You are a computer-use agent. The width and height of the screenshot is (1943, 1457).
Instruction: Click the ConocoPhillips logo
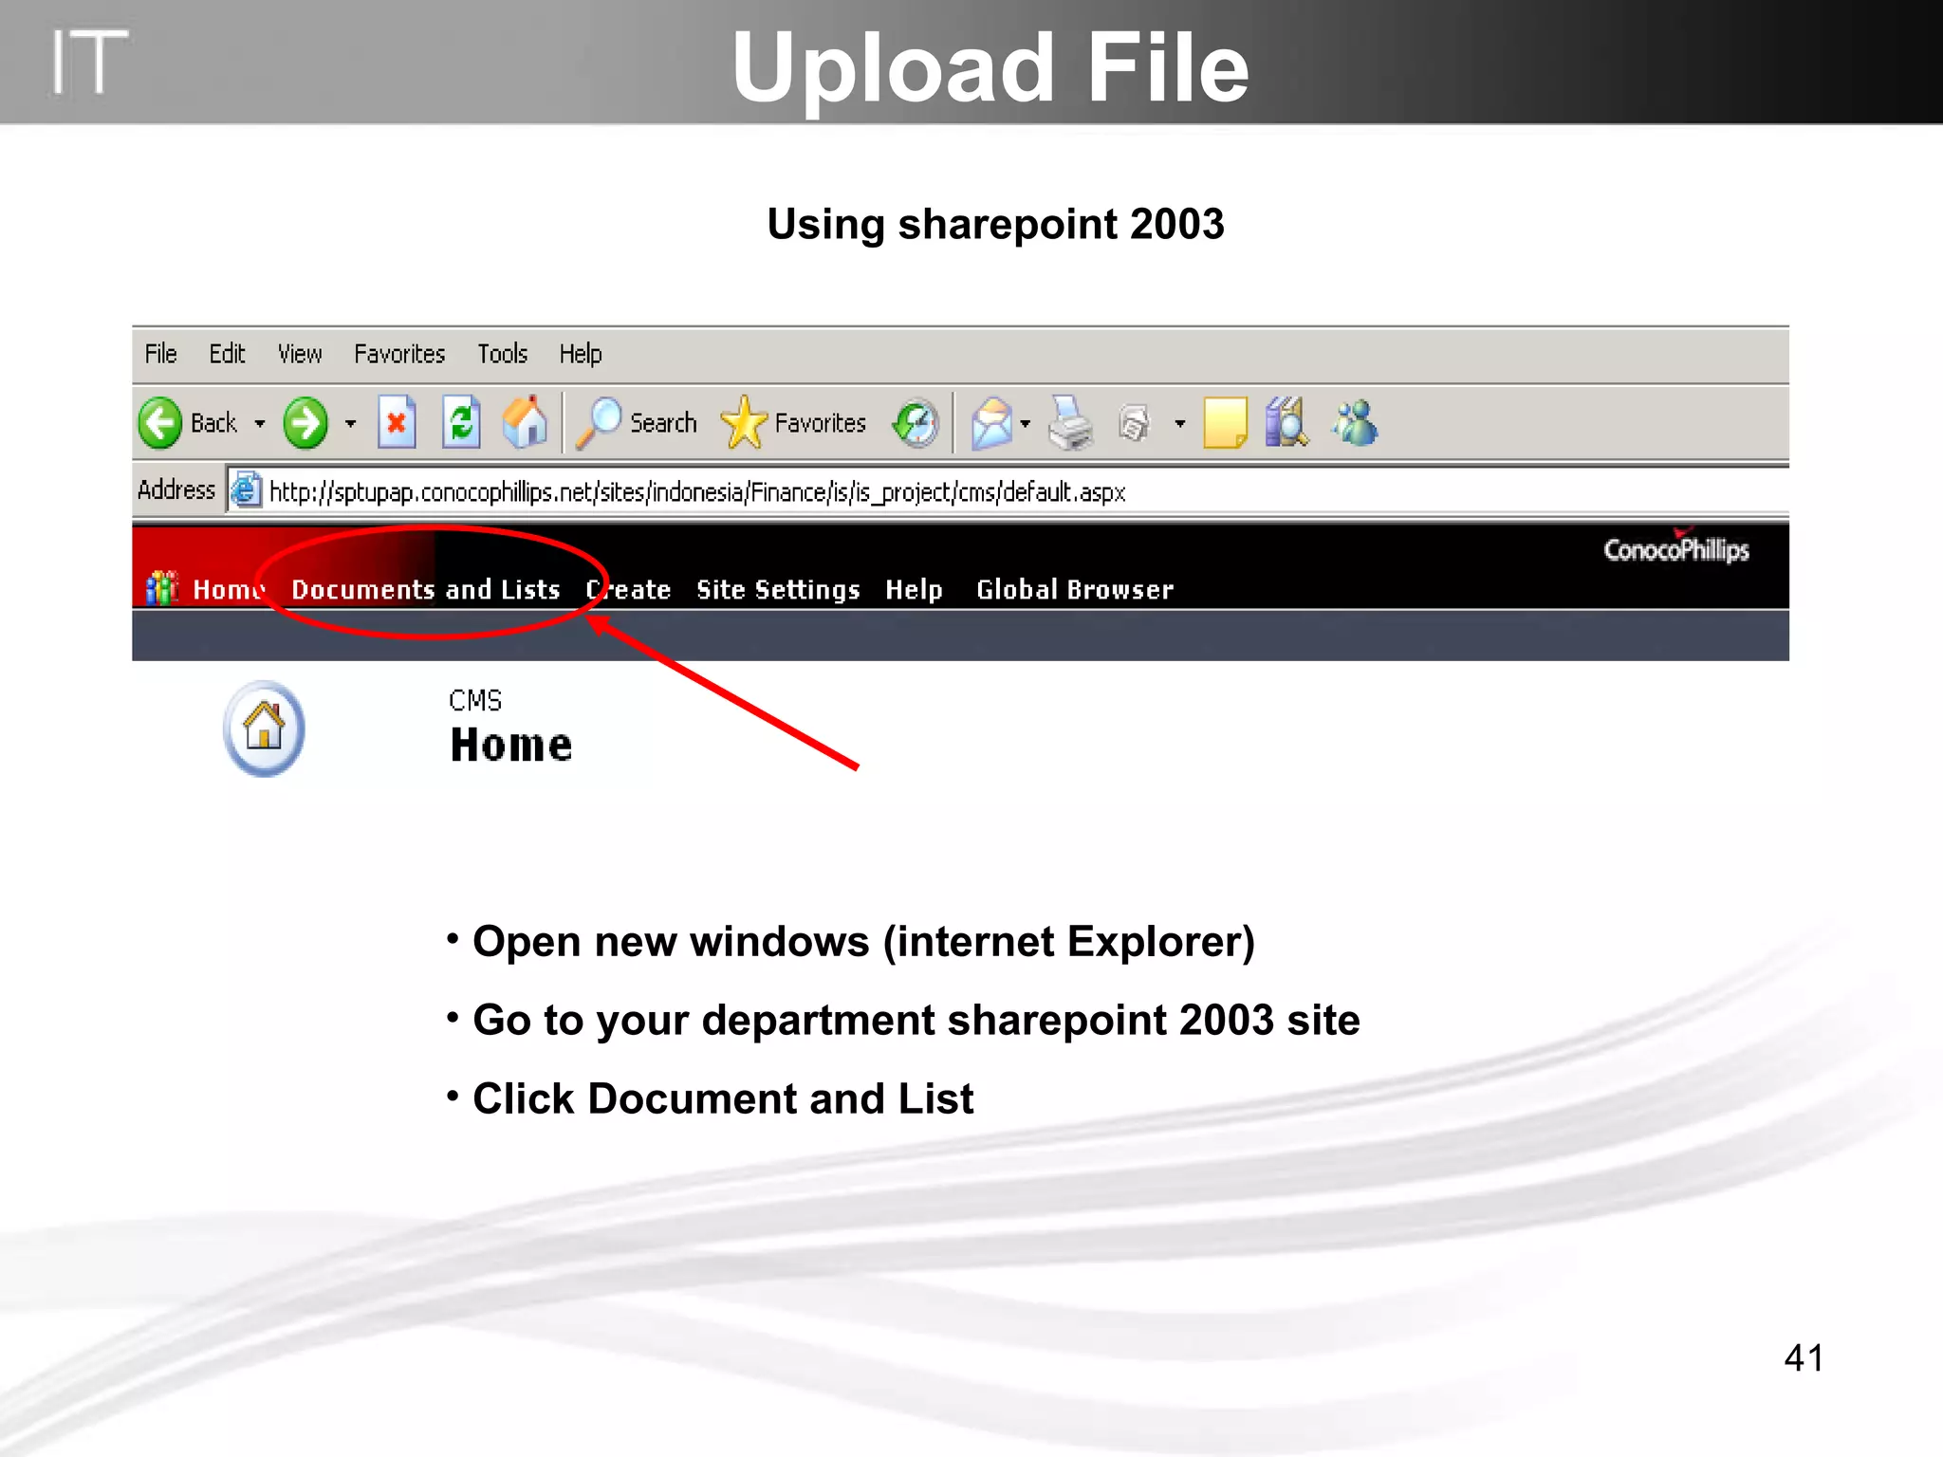tap(1676, 547)
